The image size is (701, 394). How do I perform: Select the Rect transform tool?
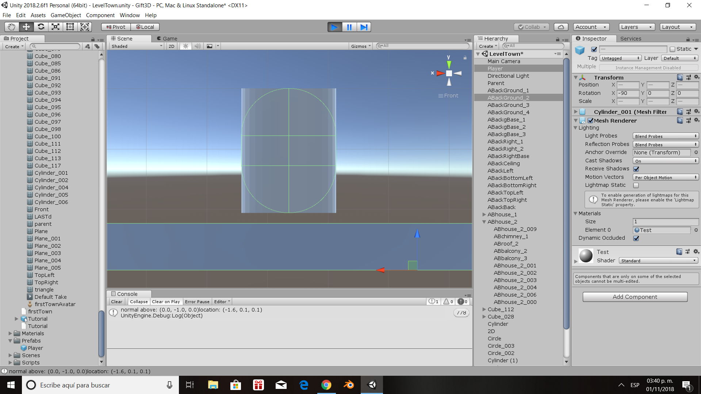(x=70, y=27)
